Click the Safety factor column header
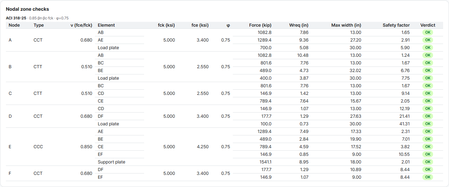449x187 pixels. (396, 25)
